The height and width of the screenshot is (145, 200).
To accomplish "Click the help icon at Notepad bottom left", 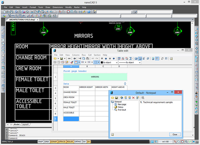I will (x=112, y=134).
